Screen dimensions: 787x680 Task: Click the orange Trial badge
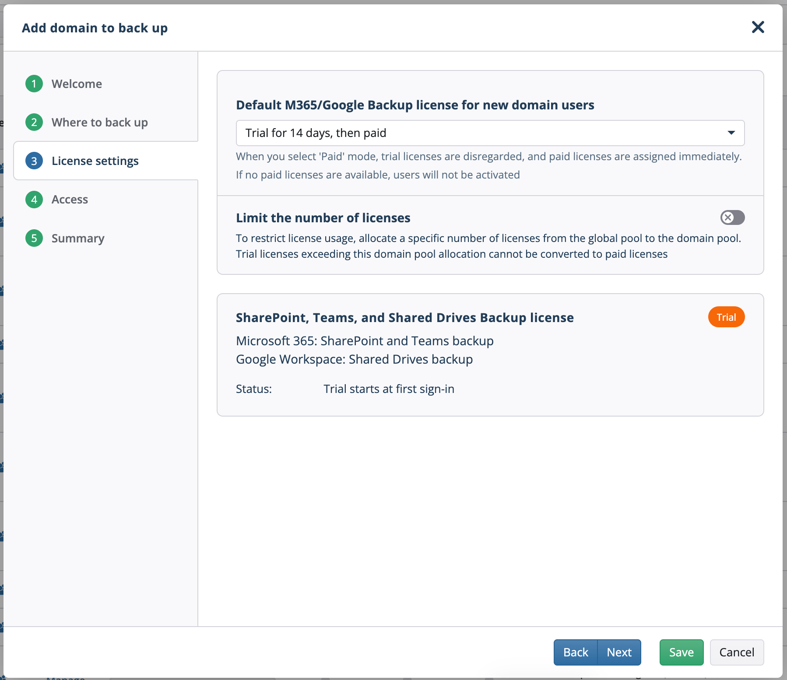[x=726, y=317]
